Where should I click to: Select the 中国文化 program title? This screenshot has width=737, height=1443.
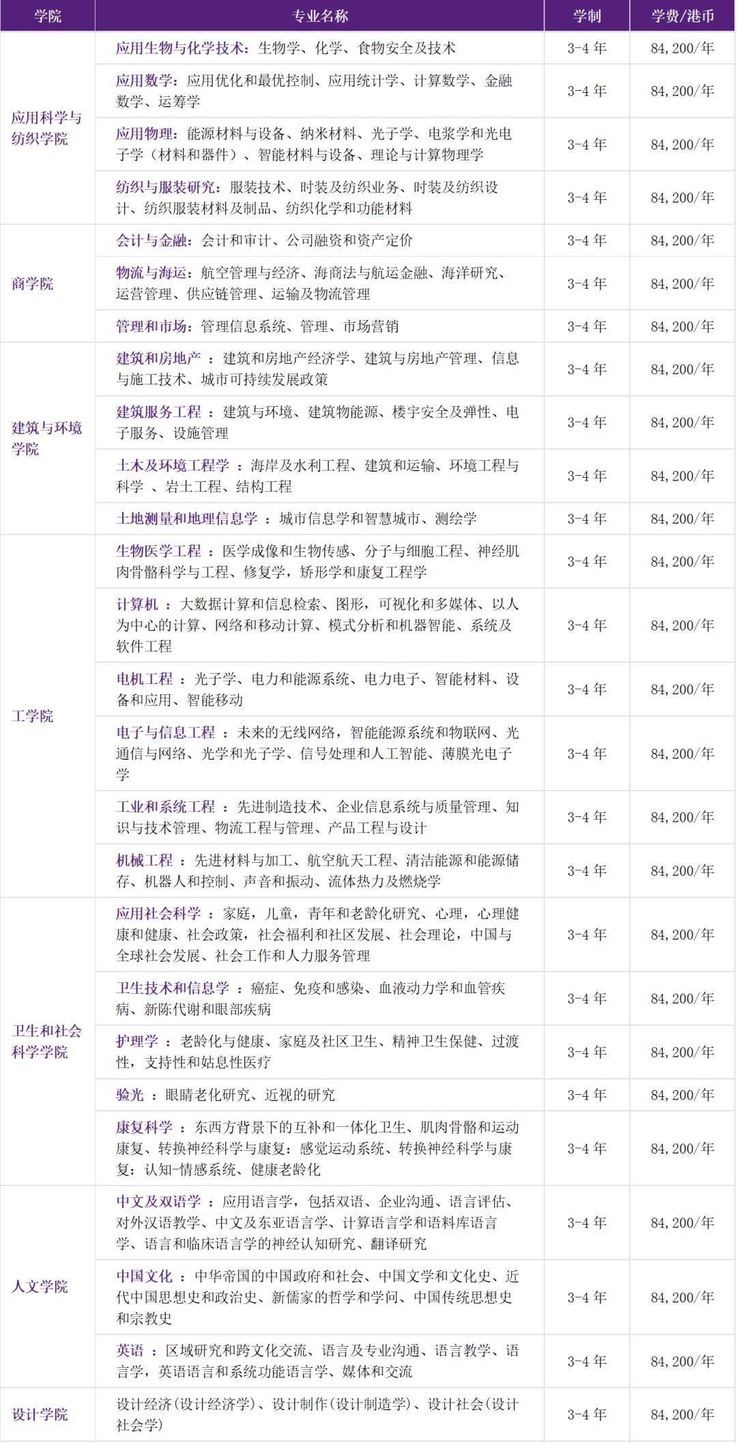(x=144, y=1276)
